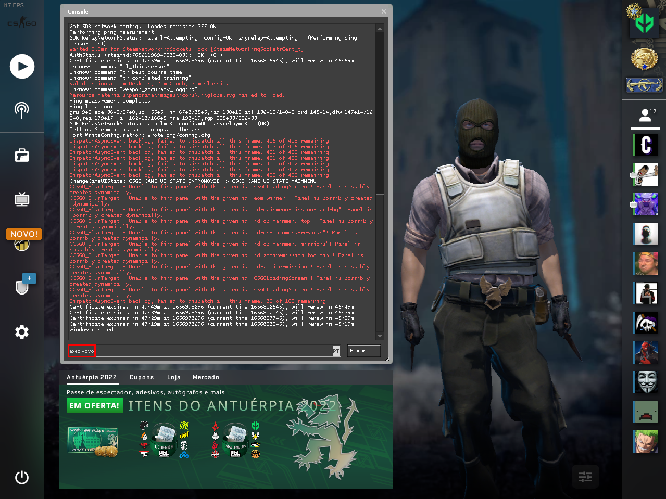666x499 pixels.
Task: Click the power quit icon
Action: point(22,477)
